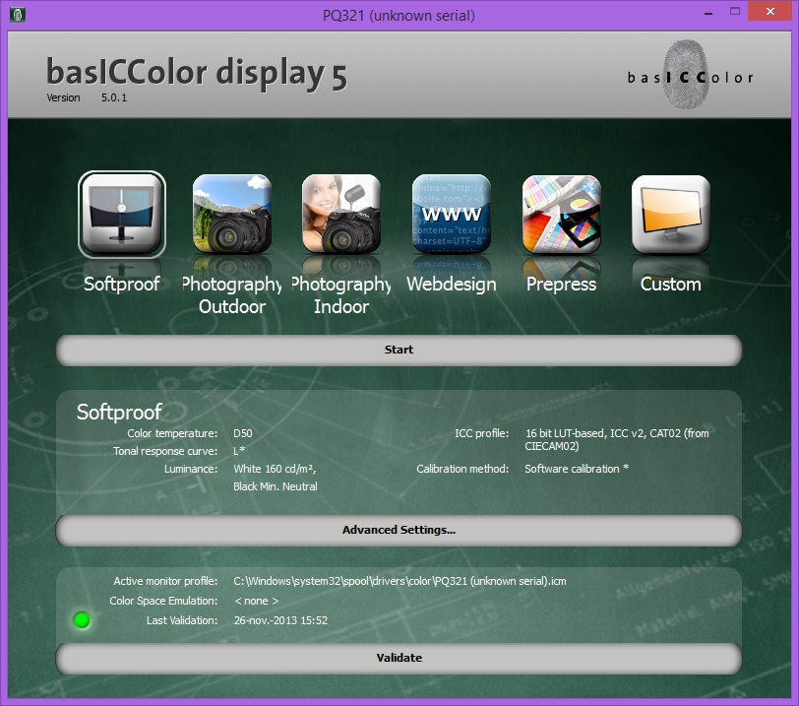Open Advanced Settings...
Image resolution: width=799 pixels, height=706 pixels.
(399, 530)
